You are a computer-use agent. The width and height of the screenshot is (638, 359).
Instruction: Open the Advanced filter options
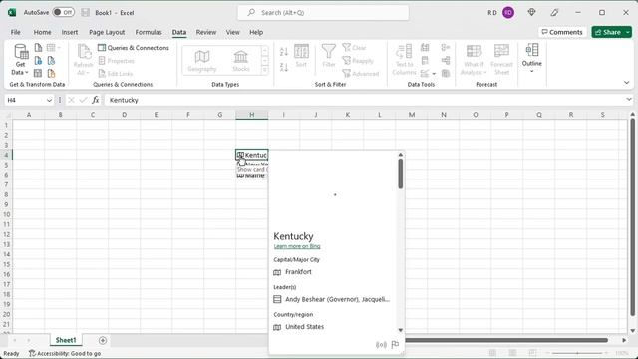click(x=361, y=74)
